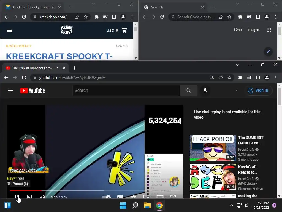The image size is (282, 212).
Task: Install YouTube app from address bar
Action: click(212, 78)
